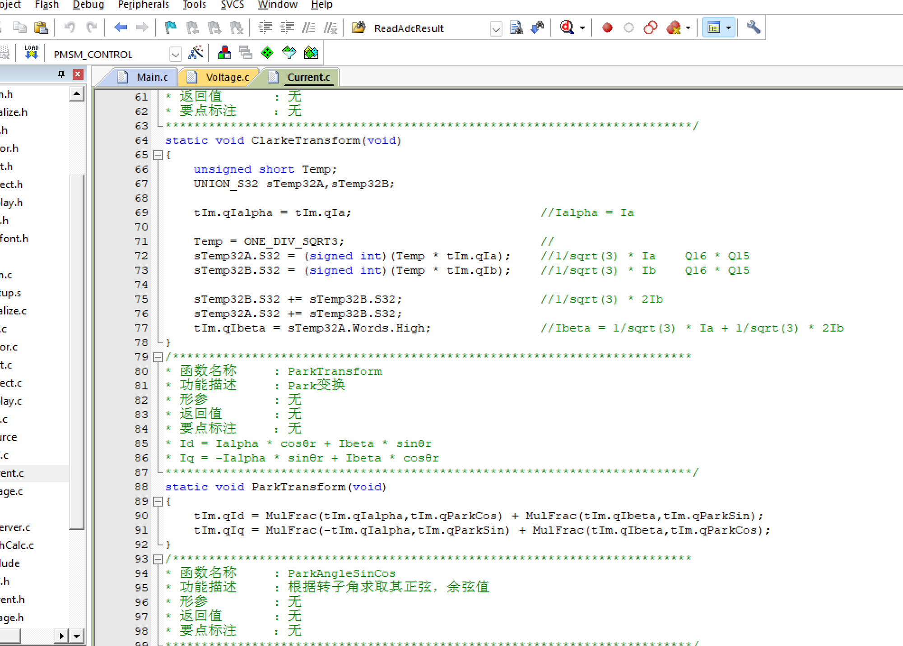Open Target Options with the magic wand icon

pyautogui.click(x=195, y=53)
